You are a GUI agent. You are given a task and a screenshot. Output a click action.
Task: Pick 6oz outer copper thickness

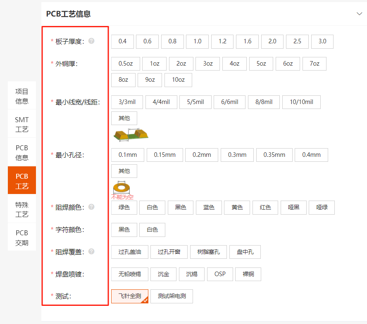tap(288, 64)
